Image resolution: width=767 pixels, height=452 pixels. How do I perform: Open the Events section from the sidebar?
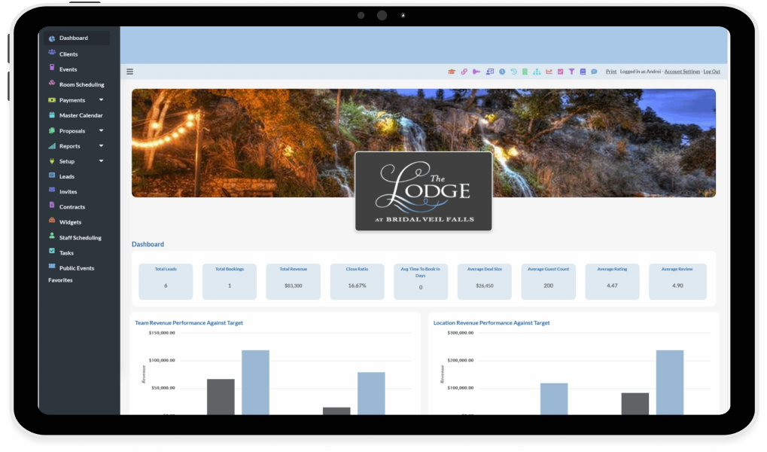pos(70,69)
